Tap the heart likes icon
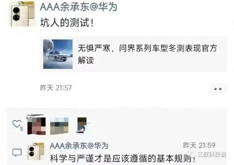This screenshot has height=165, width=234. [17, 124]
